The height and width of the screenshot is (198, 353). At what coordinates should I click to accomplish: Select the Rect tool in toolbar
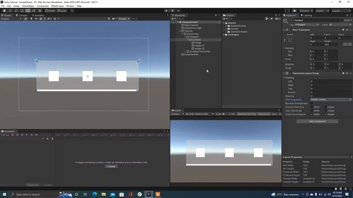click(x=28, y=11)
